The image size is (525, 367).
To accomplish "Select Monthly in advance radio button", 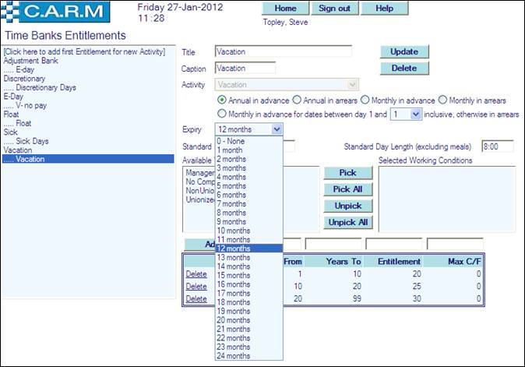I will [370, 101].
